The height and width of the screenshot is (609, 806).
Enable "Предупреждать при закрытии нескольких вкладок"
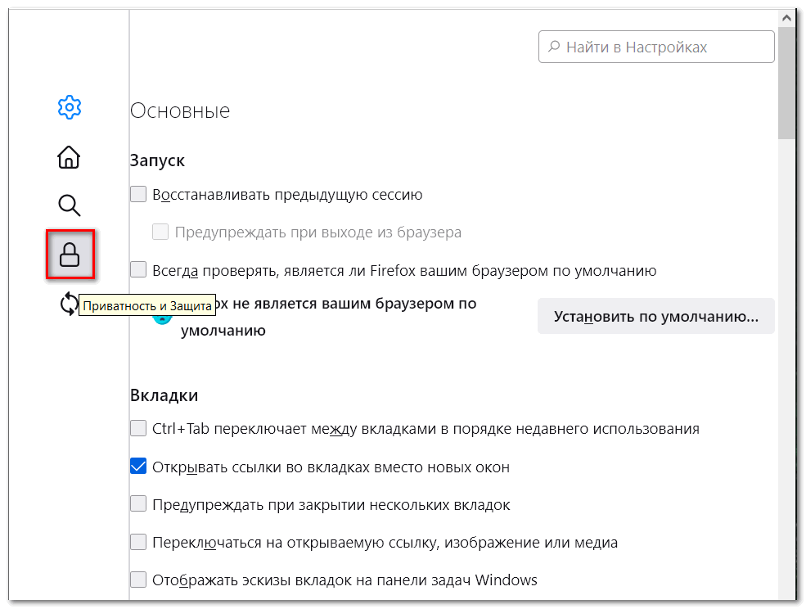(x=138, y=503)
